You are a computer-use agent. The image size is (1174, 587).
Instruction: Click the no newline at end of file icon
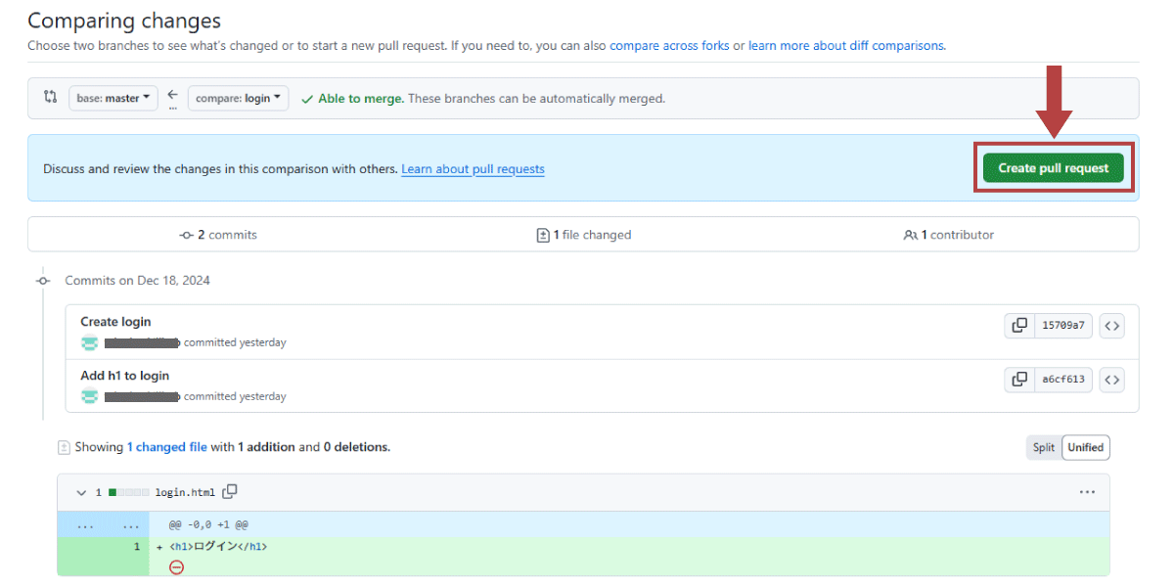pos(176,567)
